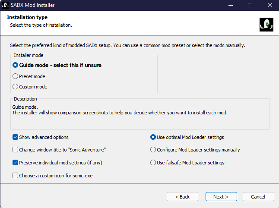
Task: Choose Custom mode installer option
Action: 16,87
